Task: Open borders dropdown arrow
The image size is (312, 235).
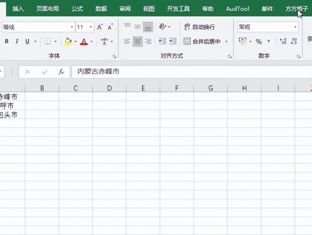Action: pyautogui.click(x=55, y=42)
